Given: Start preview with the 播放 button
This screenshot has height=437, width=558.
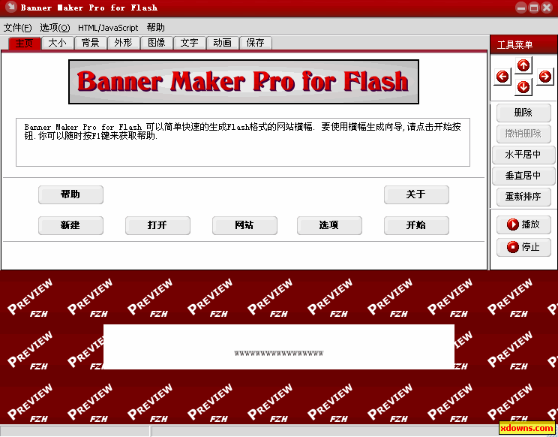Looking at the screenshot, I should [523, 225].
